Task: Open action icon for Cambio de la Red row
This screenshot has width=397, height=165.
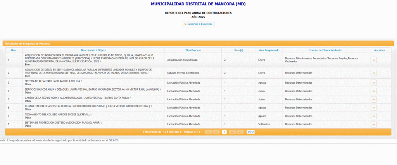Action: point(373,99)
